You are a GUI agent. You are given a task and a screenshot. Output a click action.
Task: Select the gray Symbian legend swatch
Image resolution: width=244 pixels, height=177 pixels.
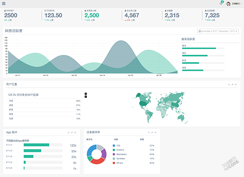click(114, 158)
